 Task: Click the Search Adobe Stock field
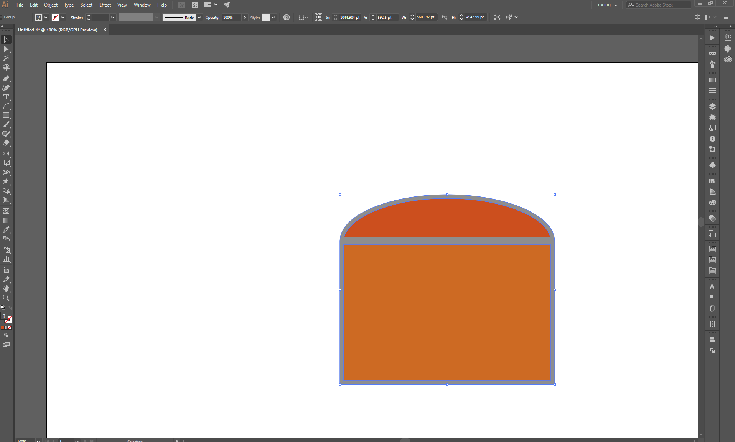pos(659,5)
